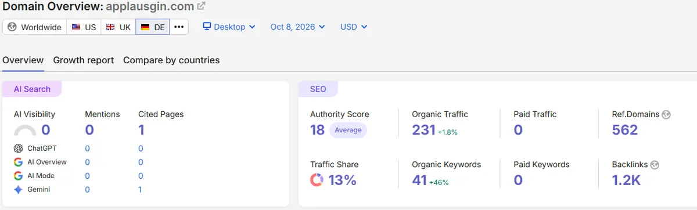Open Gemini cited pages count 1

tap(141, 190)
